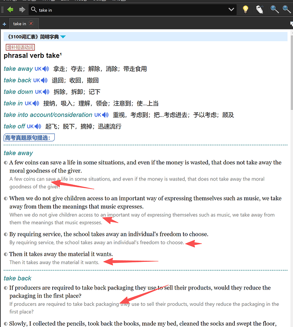Click the zoom out magnifier icon
This screenshot has width=293, height=327.
pos(287,9)
